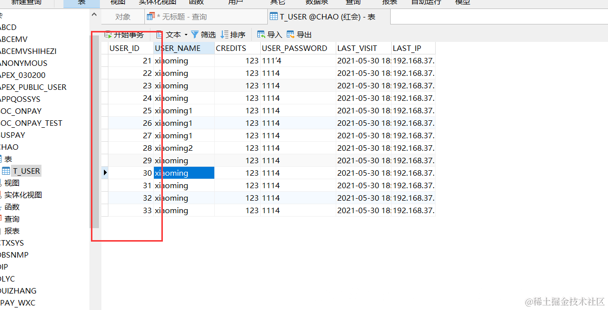This screenshot has width=608, height=310.
Task: Click the password cell 1114 in row 27
Action: 298,136
